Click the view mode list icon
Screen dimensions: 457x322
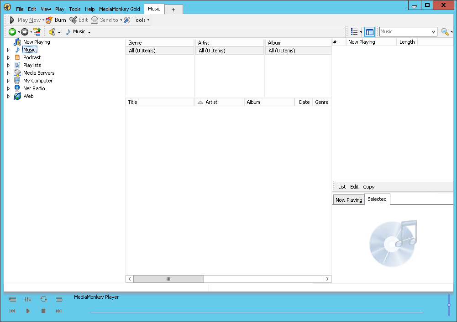point(354,32)
